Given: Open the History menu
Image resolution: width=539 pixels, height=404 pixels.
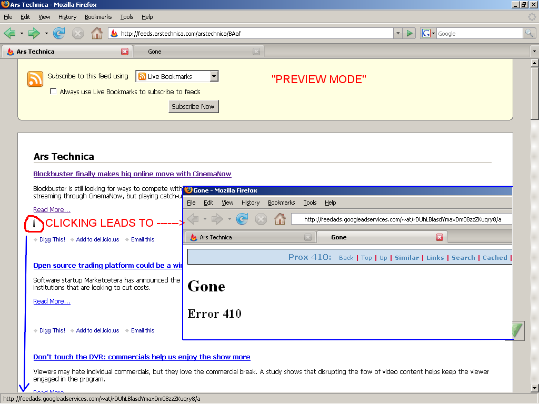Looking at the screenshot, I should coord(67,17).
